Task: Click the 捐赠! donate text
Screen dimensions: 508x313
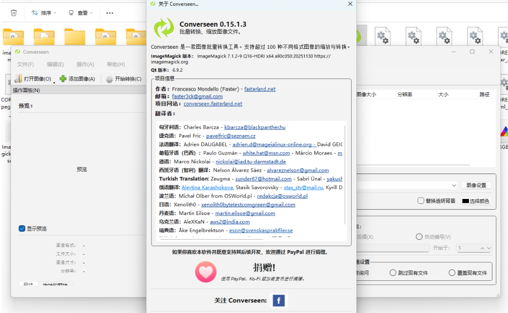Action: pyautogui.click(x=264, y=267)
